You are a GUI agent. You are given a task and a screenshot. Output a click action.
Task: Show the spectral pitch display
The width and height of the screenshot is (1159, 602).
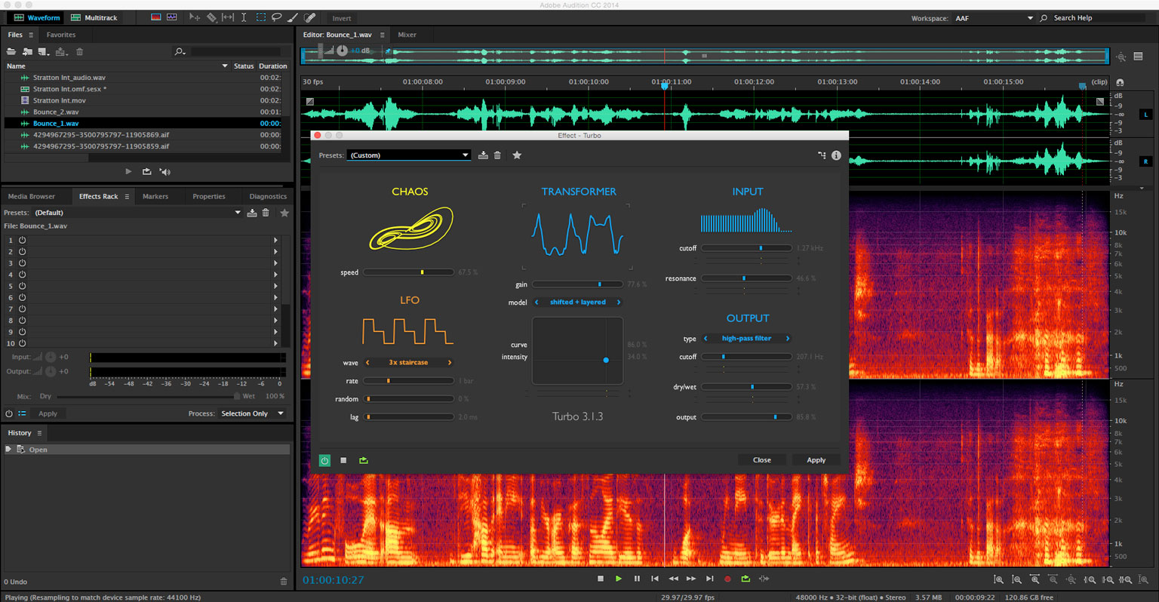click(x=172, y=17)
